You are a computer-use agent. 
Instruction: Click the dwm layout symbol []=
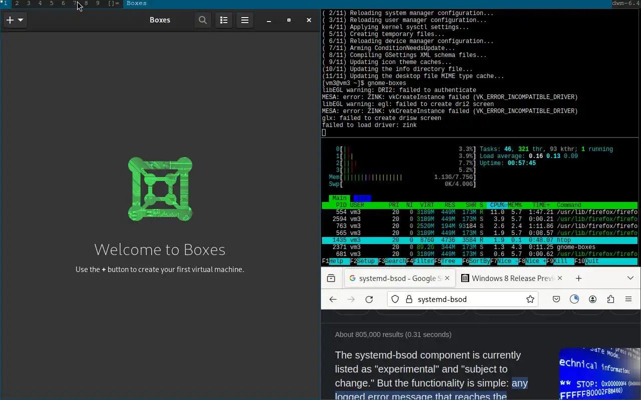(x=114, y=3)
